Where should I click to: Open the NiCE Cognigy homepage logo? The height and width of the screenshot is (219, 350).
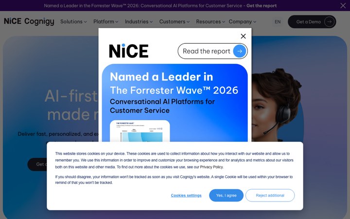coord(29,21)
